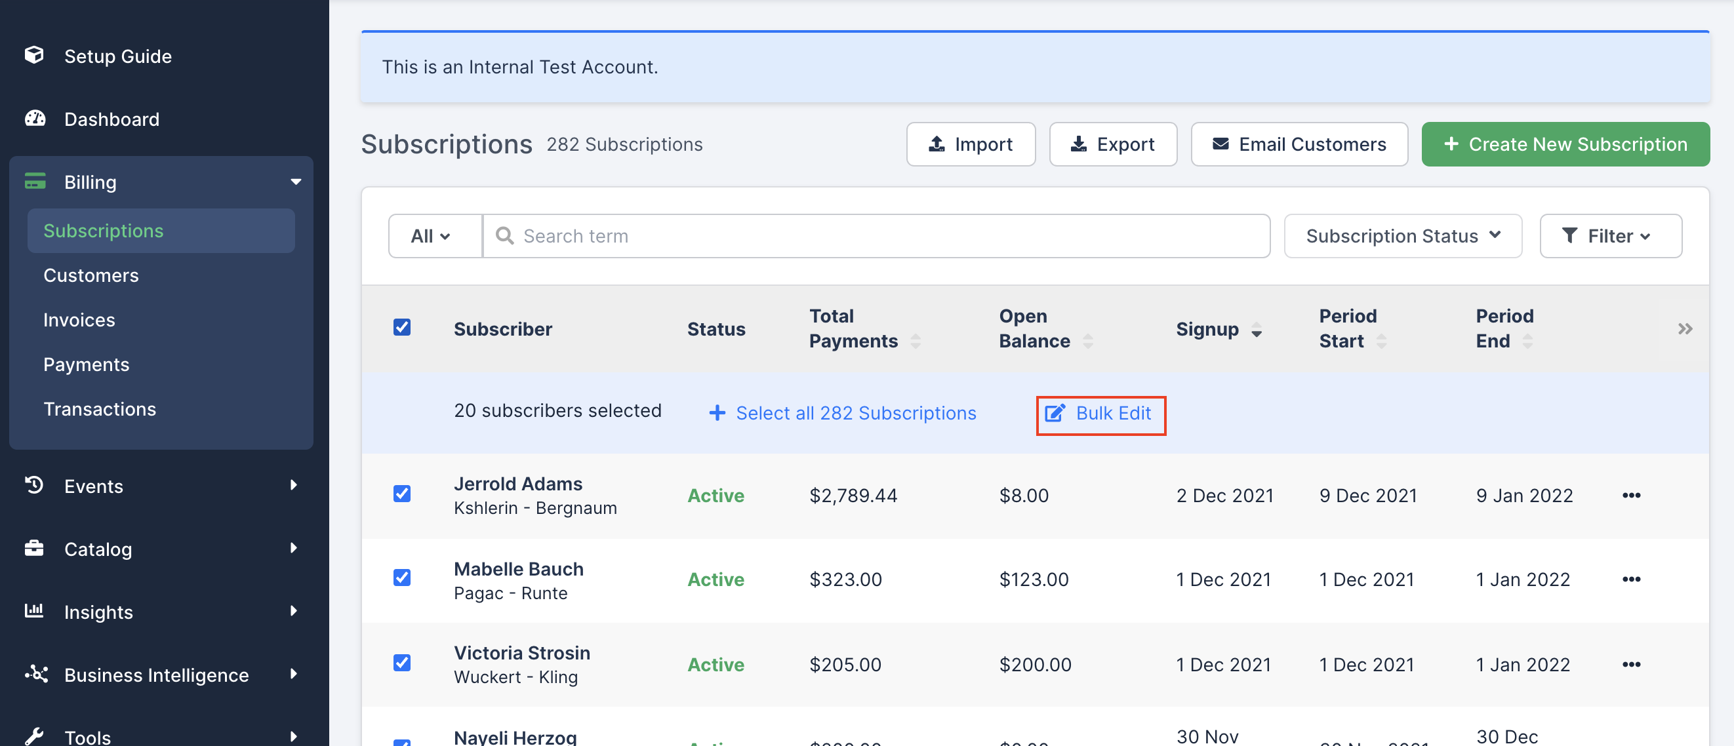Select all 282 Subscriptions link
The height and width of the screenshot is (746, 1734).
coord(856,413)
